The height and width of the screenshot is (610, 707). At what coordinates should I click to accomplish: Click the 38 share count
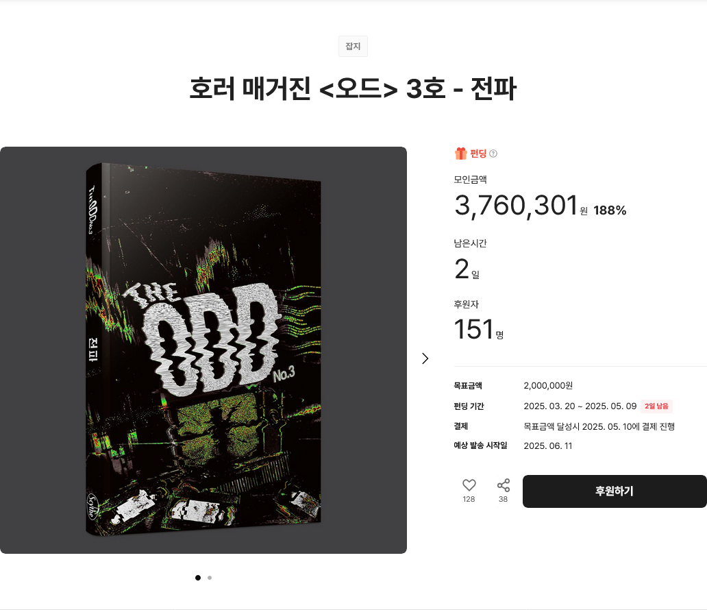tap(504, 499)
